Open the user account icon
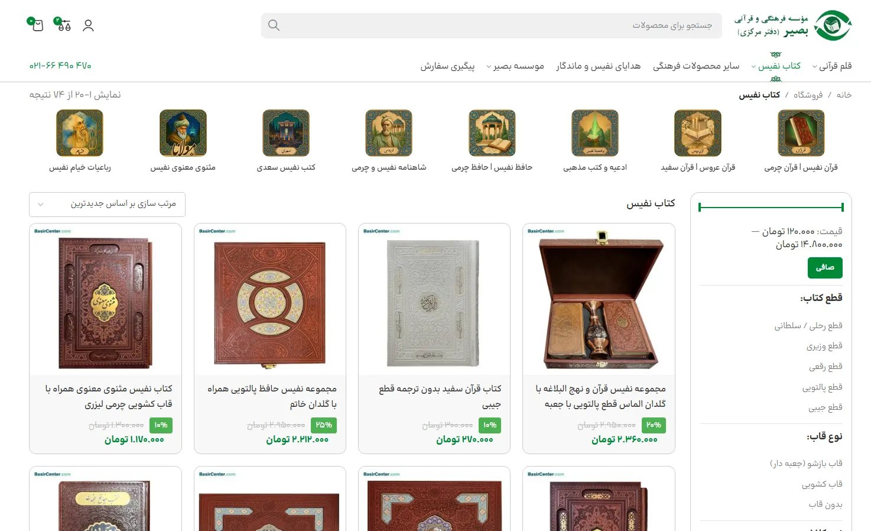Image resolution: width=871 pixels, height=531 pixels. coord(88,25)
